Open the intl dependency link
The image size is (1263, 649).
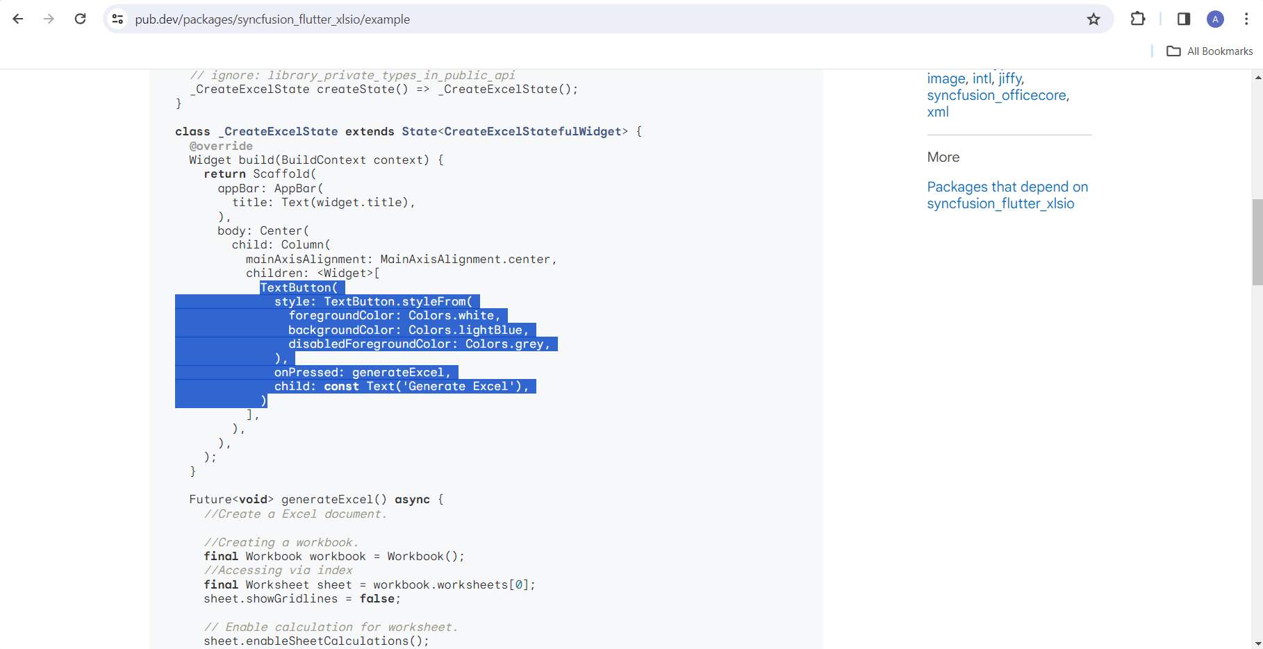(x=982, y=78)
